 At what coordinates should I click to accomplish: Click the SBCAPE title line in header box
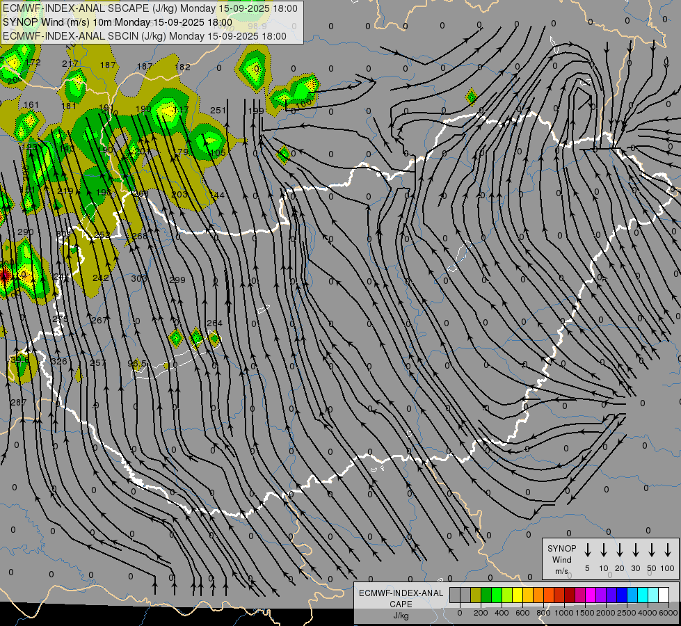[x=150, y=8]
